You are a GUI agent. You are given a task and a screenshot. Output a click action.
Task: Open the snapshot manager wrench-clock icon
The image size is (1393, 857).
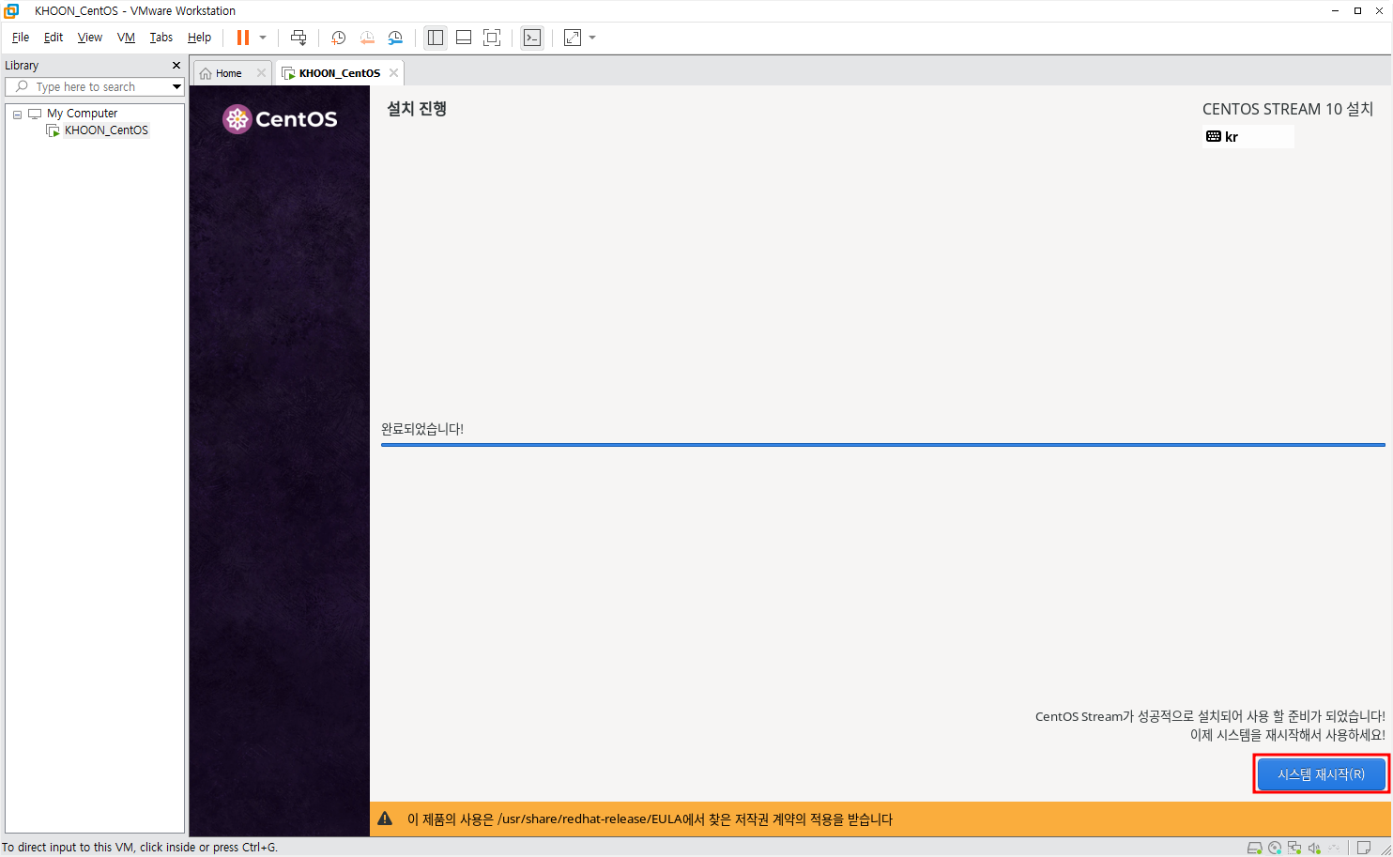395,38
